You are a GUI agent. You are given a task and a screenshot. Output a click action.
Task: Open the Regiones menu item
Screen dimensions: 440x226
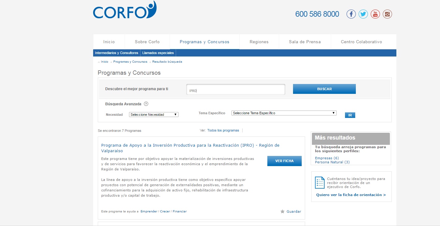(x=259, y=42)
